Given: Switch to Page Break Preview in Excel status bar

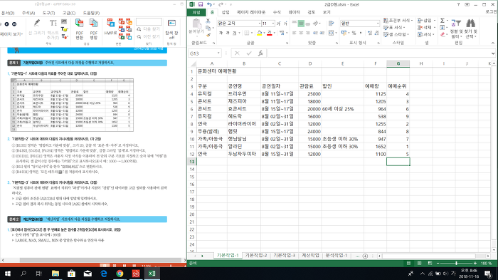Looking at the screenshot, I should click(430, 263).
